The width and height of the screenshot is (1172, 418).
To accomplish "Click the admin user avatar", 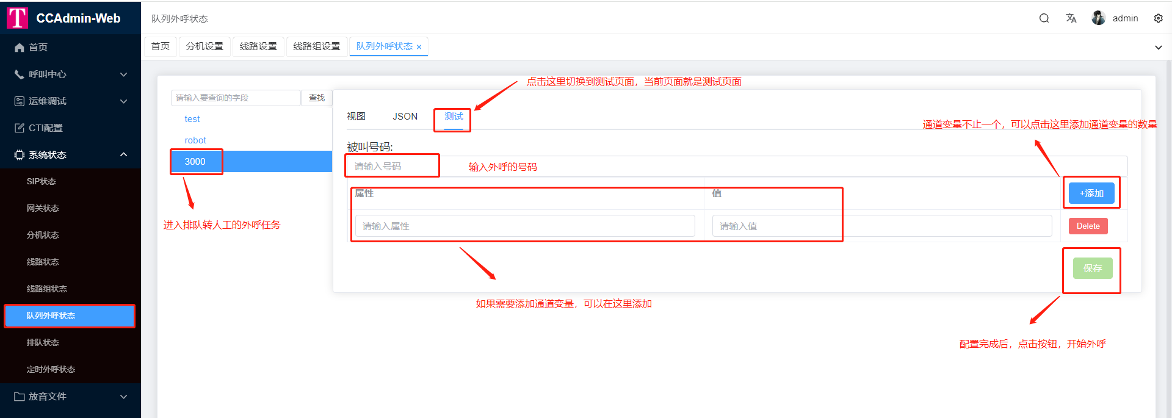I will pos(1098,18).
